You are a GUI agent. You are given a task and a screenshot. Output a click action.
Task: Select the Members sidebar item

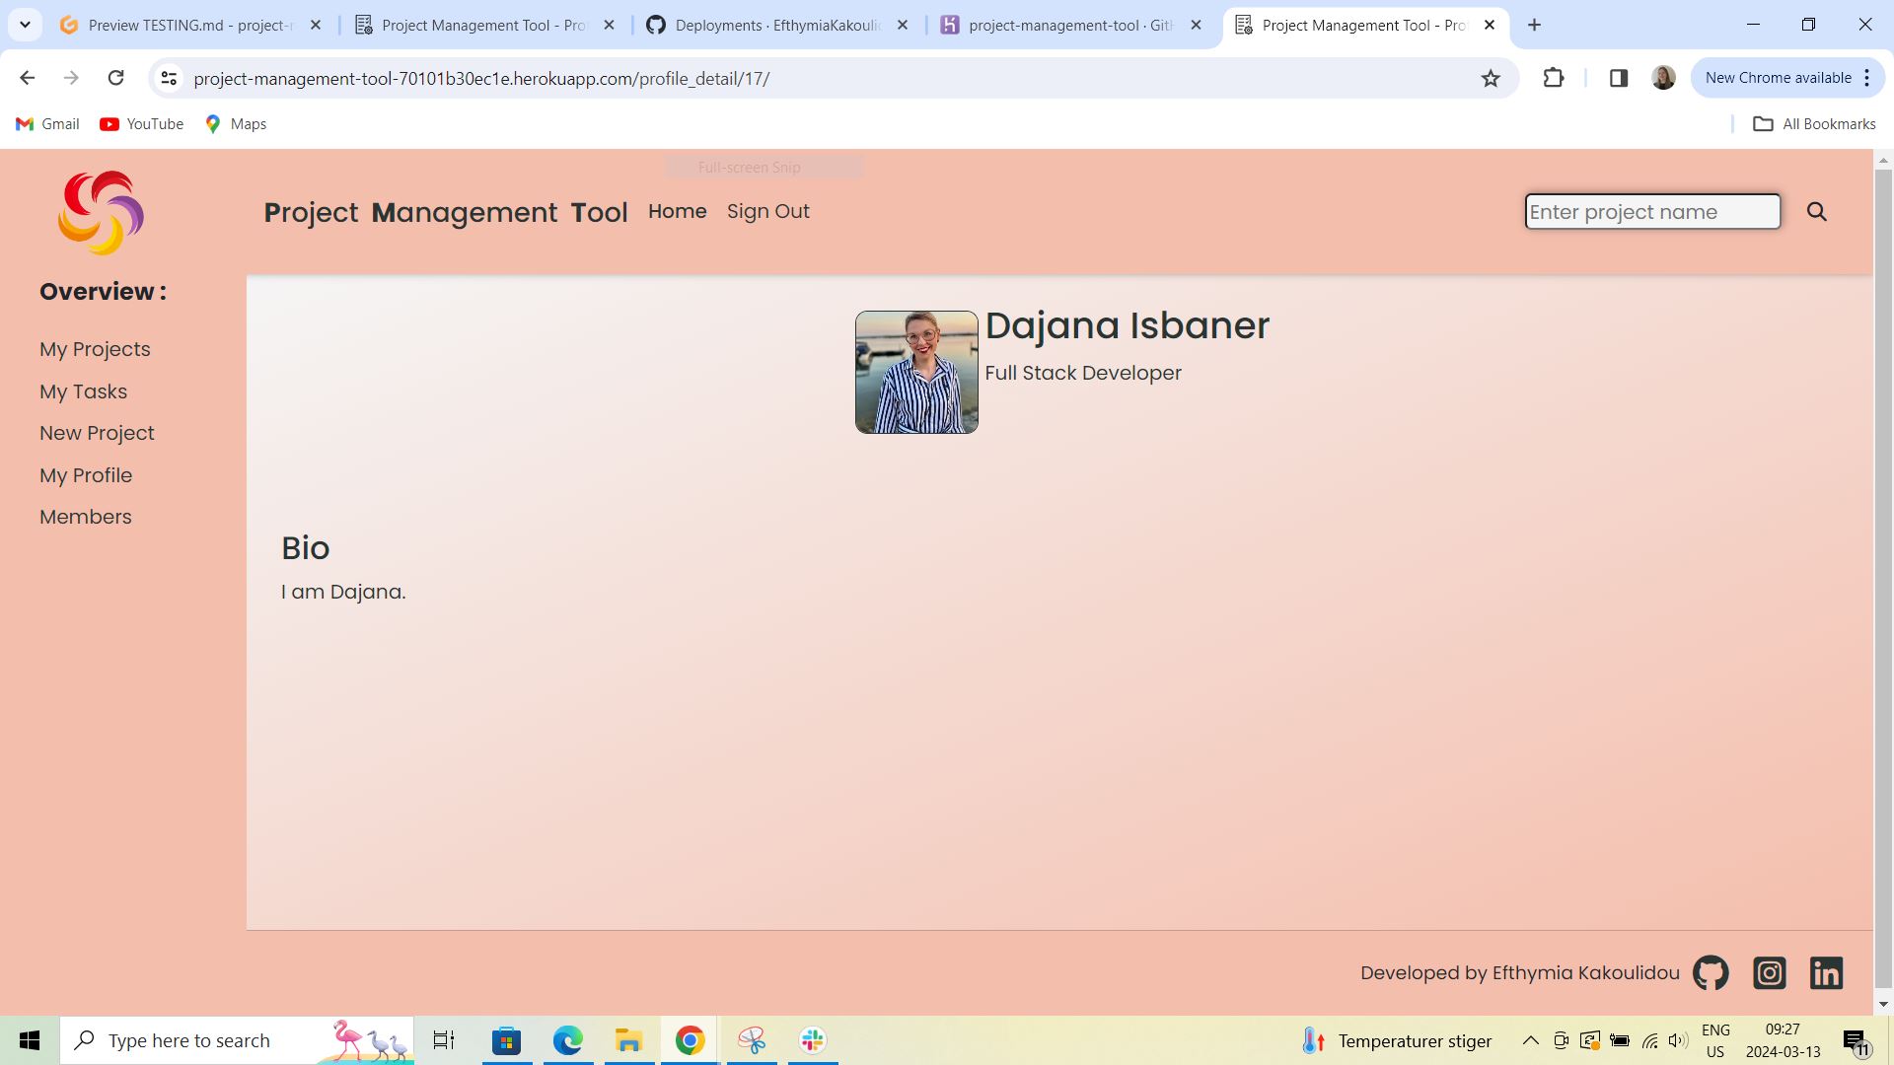(x=85, y=517)
